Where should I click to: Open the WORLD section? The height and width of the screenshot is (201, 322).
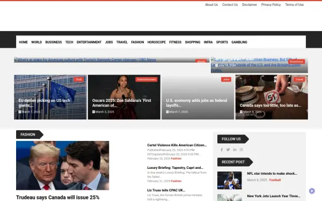36,42
